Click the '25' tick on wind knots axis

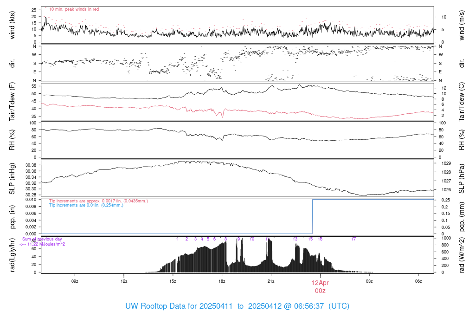(x=34, y=10)
